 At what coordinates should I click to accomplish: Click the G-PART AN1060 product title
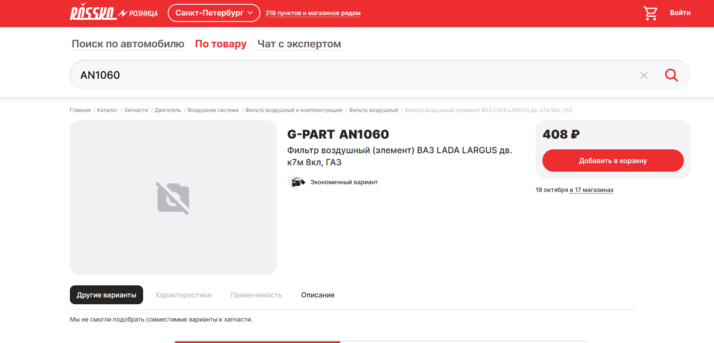[338, 134]
